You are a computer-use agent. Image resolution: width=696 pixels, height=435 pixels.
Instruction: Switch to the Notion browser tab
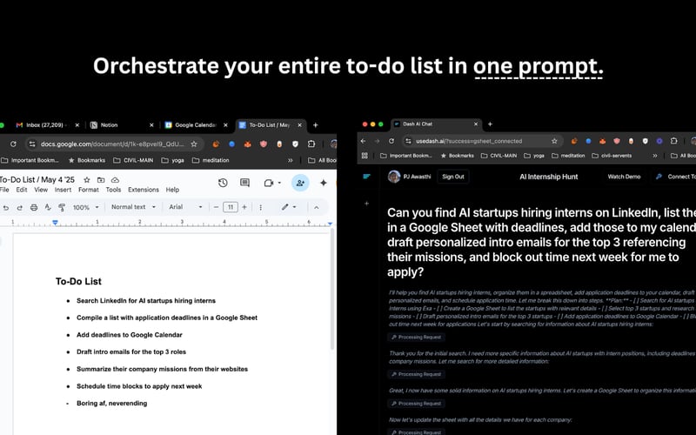pyautogui.click(x=122, y=125)
